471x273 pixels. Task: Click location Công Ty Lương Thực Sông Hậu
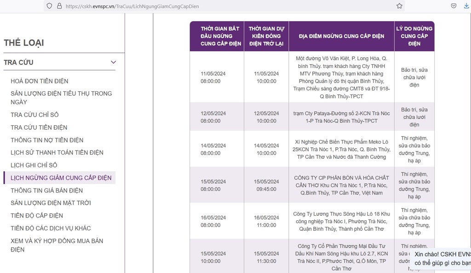[342, 221]
